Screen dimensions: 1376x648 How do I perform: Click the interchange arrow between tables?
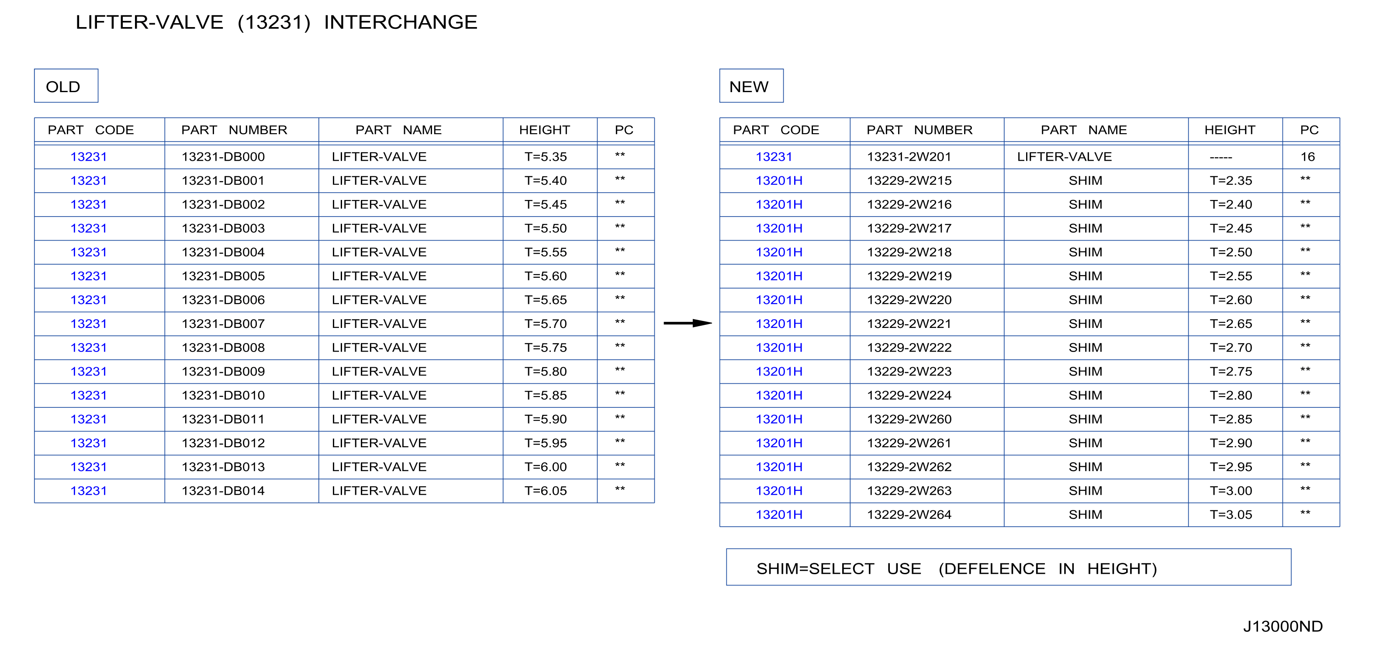click(688, 323)
